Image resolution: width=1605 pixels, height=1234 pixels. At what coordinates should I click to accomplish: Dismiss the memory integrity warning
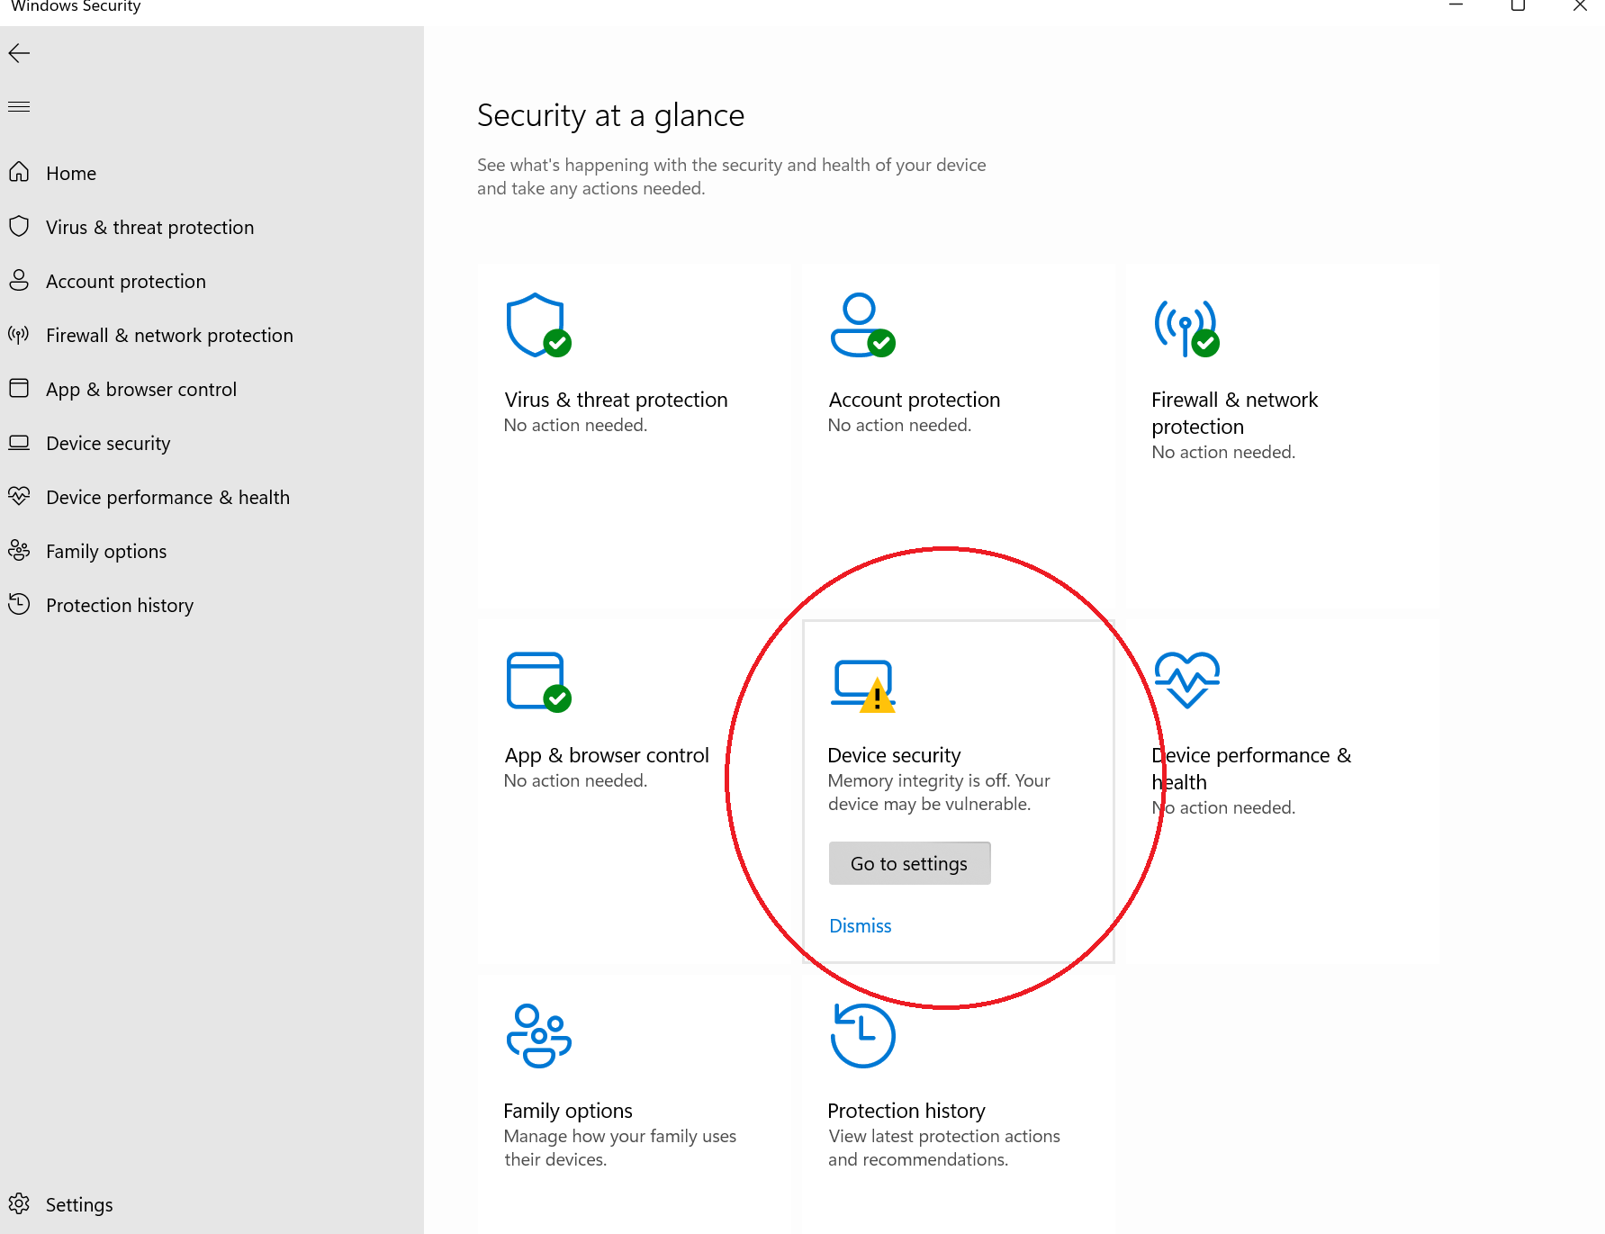(859, 925)
